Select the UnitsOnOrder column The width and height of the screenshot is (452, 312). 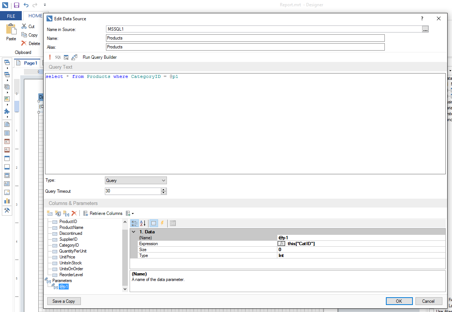tap(71, 269)
